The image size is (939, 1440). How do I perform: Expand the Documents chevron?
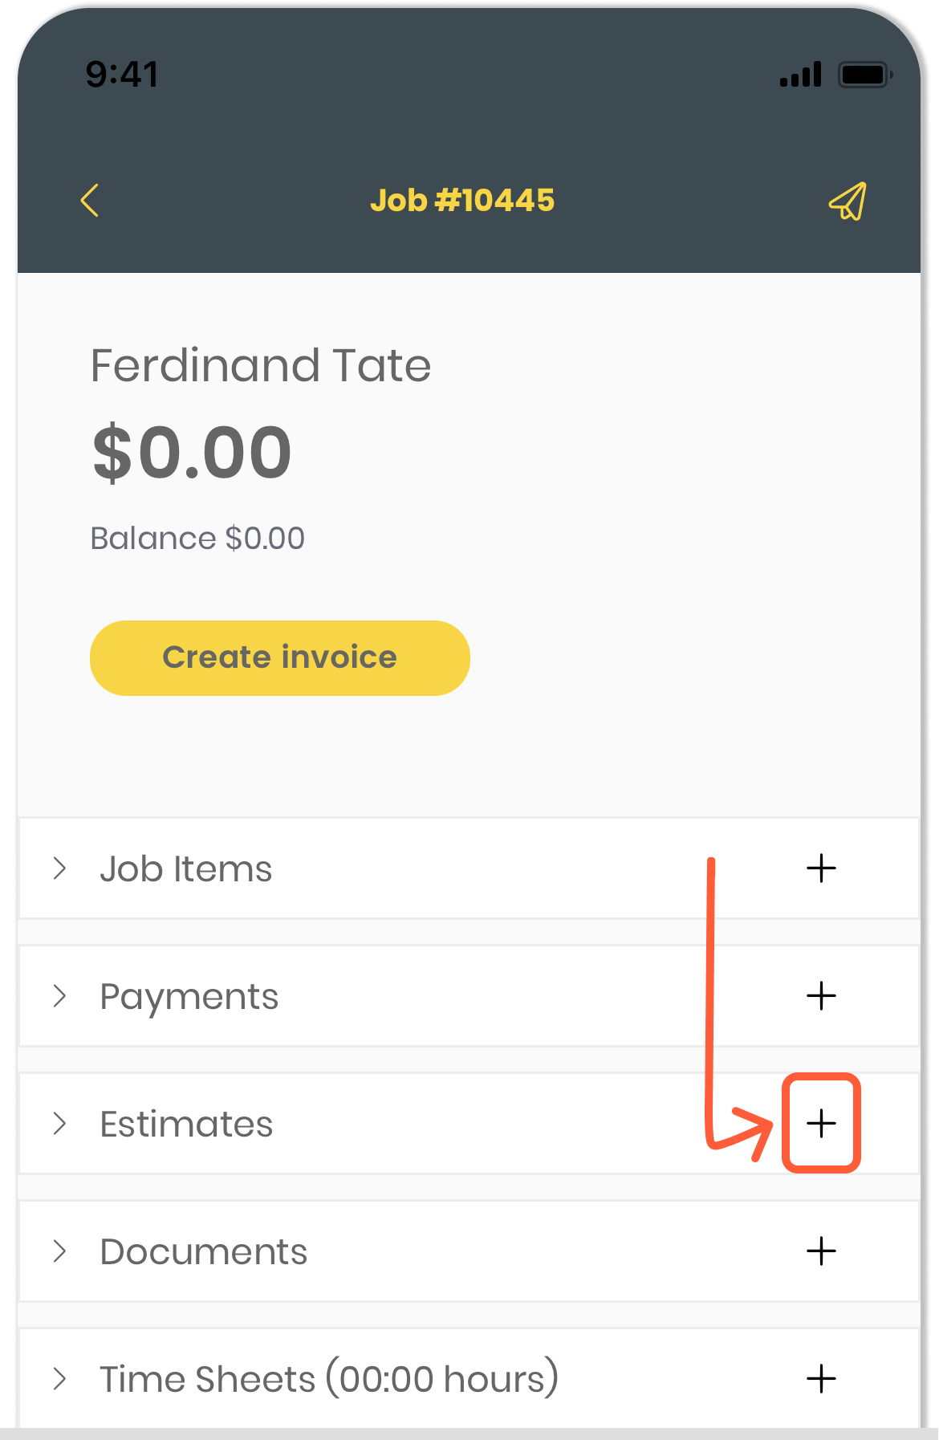click(x=59, y=1251)
